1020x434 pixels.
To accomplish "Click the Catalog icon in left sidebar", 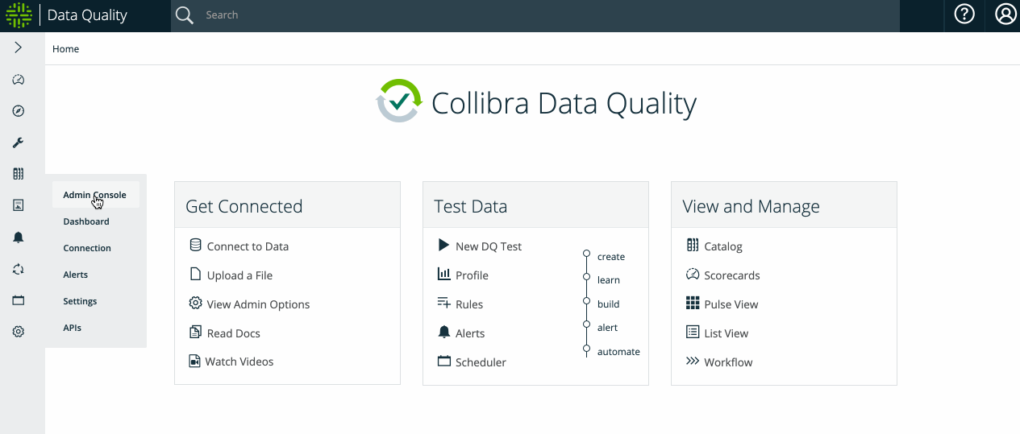I will pyautogui.click(x=18, y=174).
